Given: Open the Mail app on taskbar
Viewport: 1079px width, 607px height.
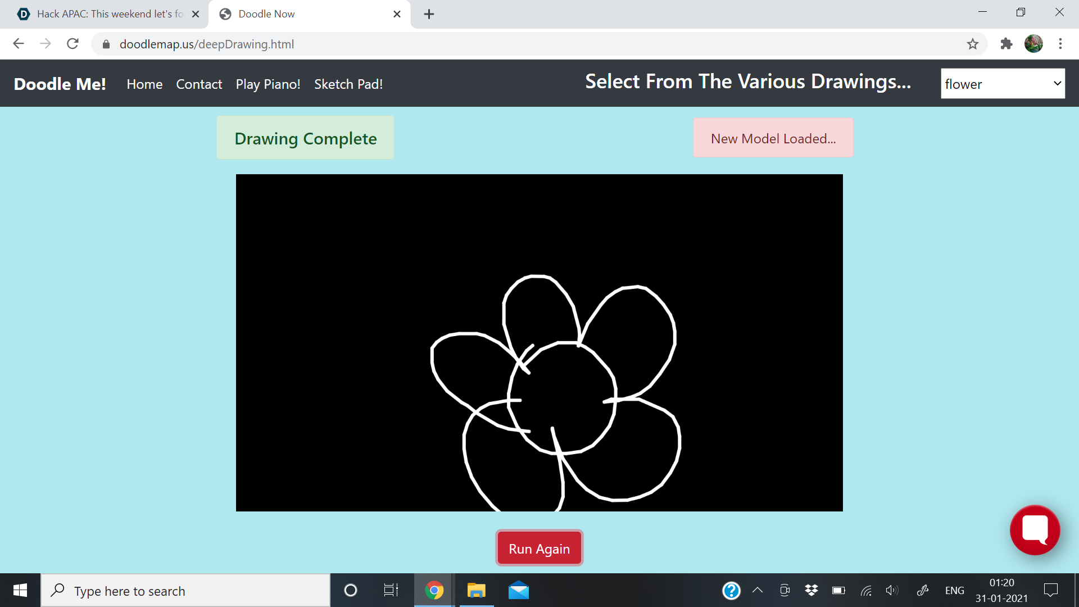Looking at the screenshot, I should click(518, 591).
